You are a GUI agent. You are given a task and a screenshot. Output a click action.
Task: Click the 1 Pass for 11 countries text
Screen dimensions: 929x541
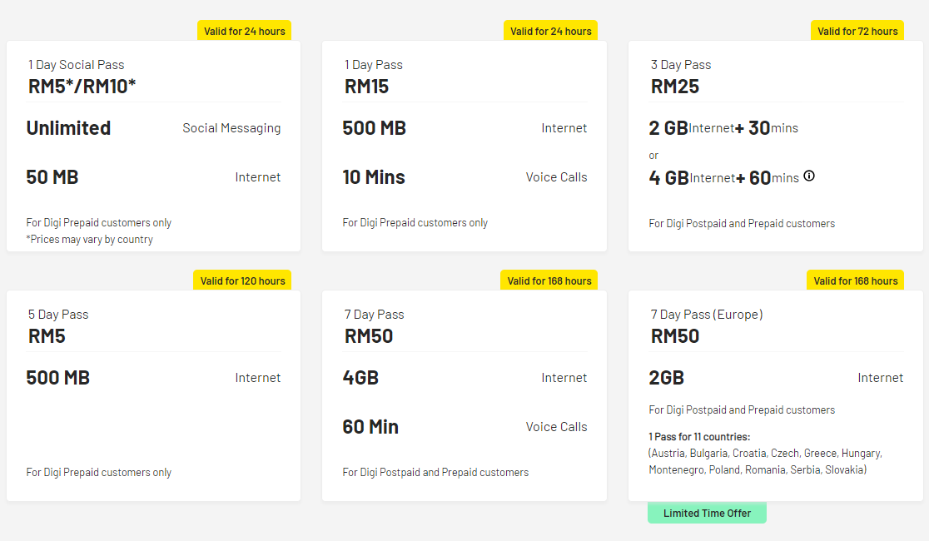699,437
